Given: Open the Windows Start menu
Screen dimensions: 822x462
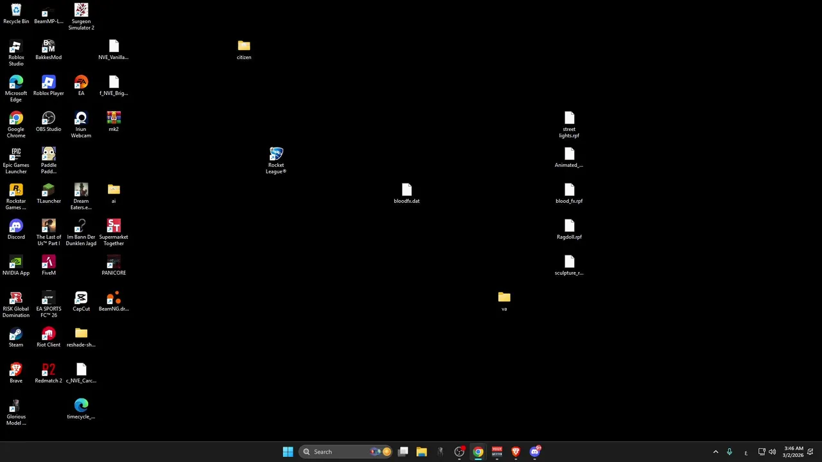Looking at the screenshot, I should click(288, 452).
